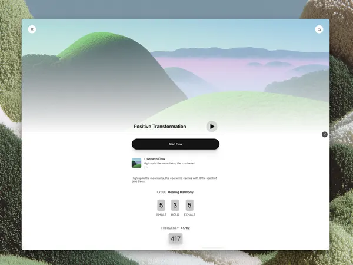Click the small edit icon on the right edge

point(325,134)
